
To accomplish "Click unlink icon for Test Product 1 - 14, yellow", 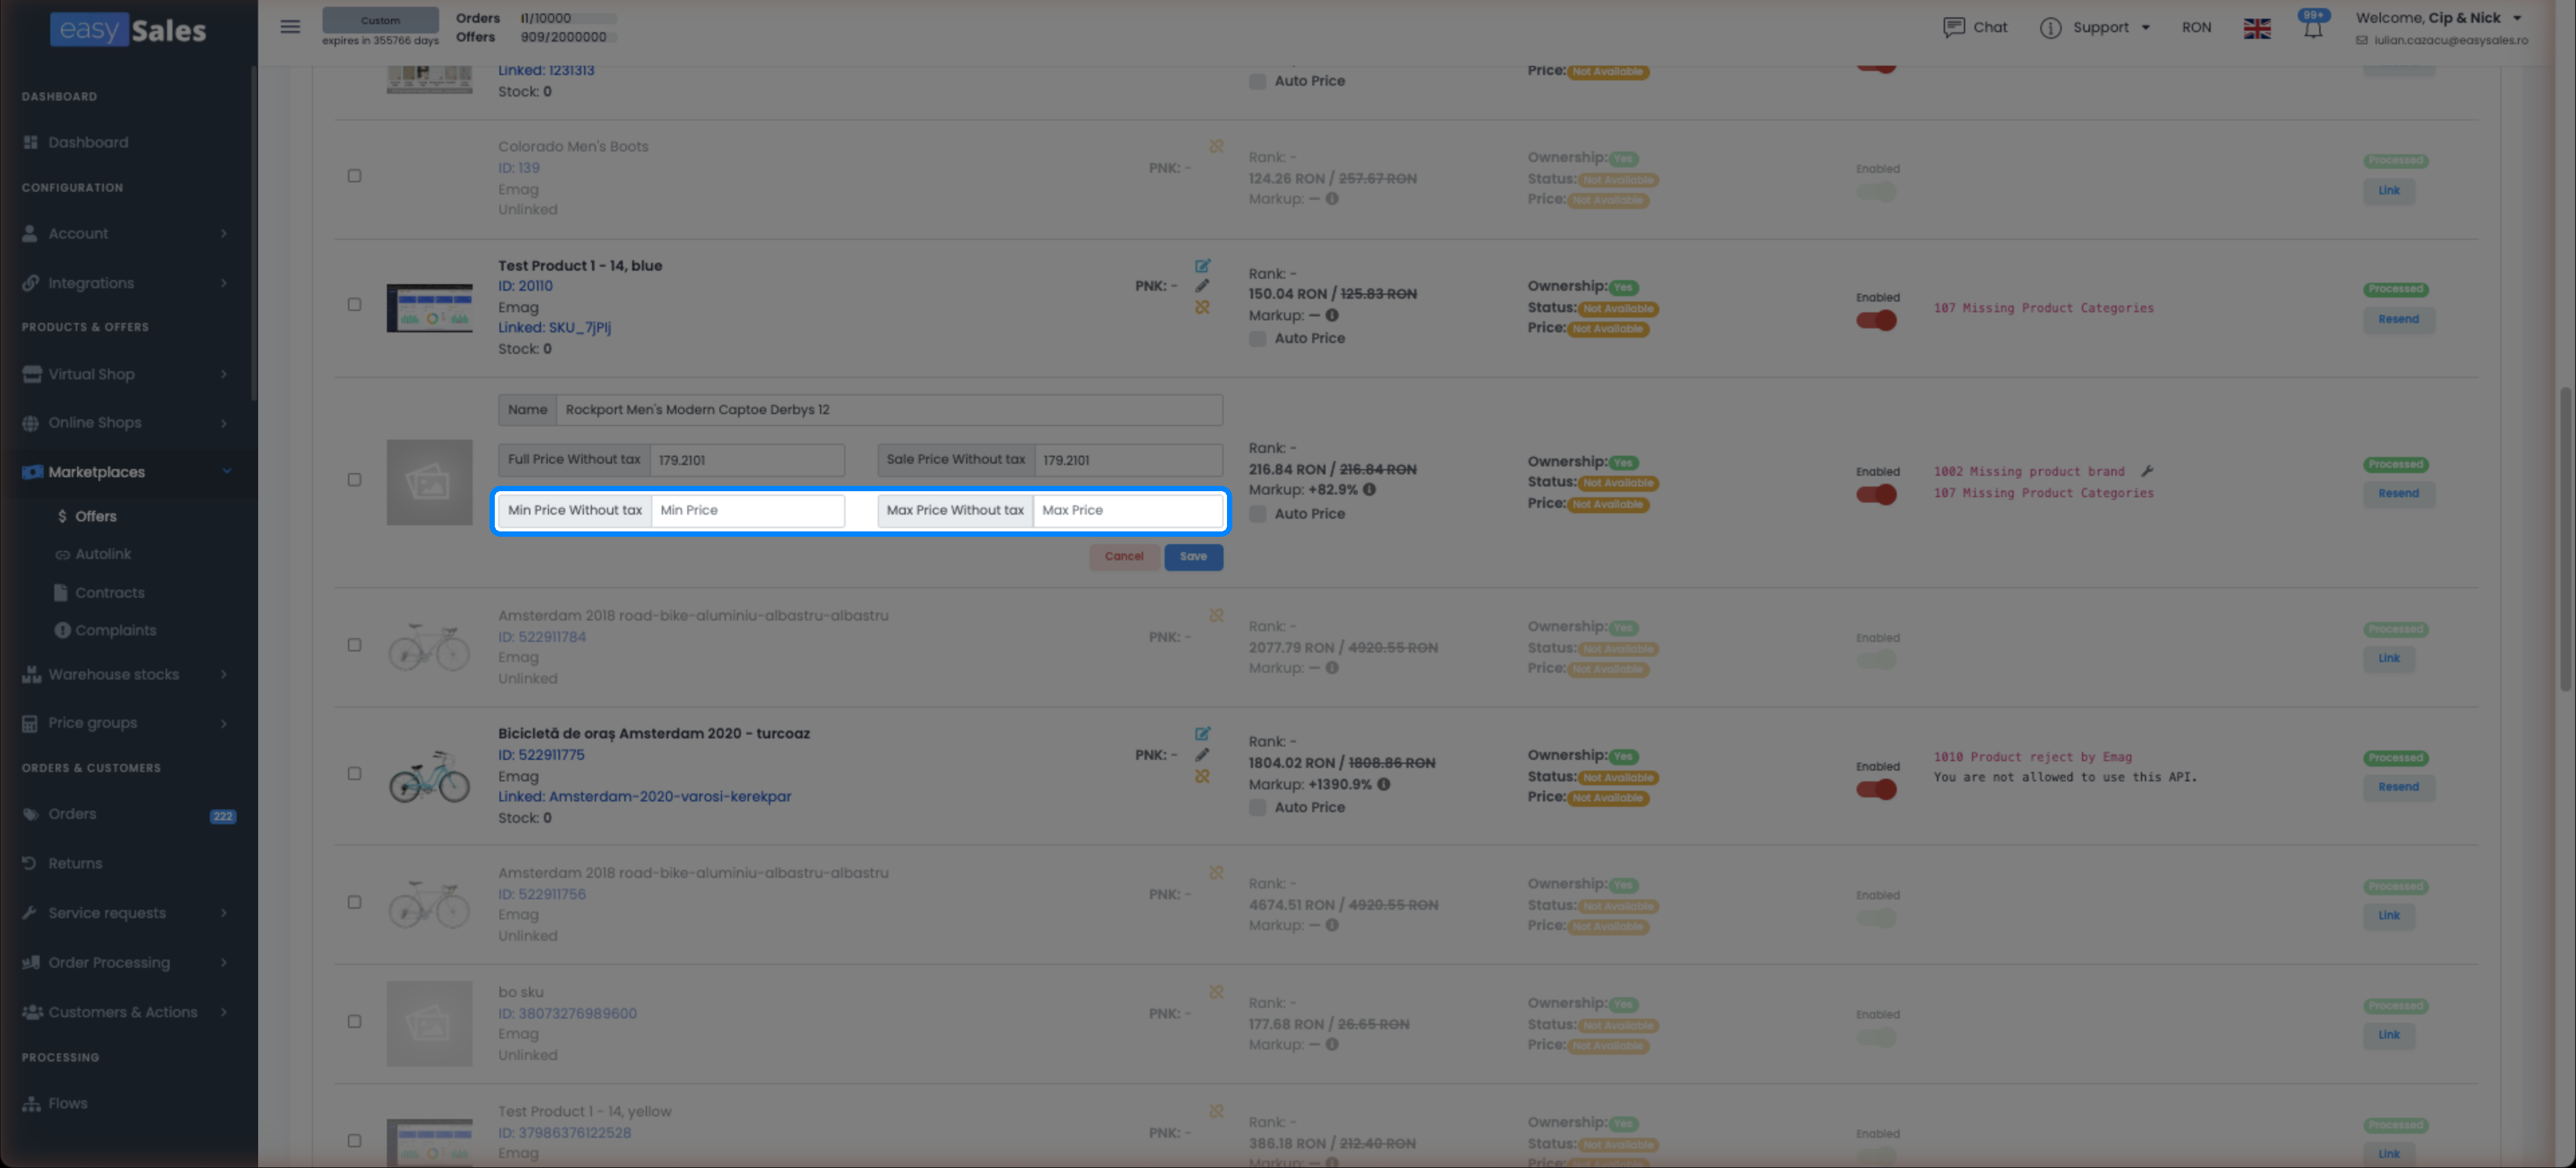I will tap(1216, 1111).
